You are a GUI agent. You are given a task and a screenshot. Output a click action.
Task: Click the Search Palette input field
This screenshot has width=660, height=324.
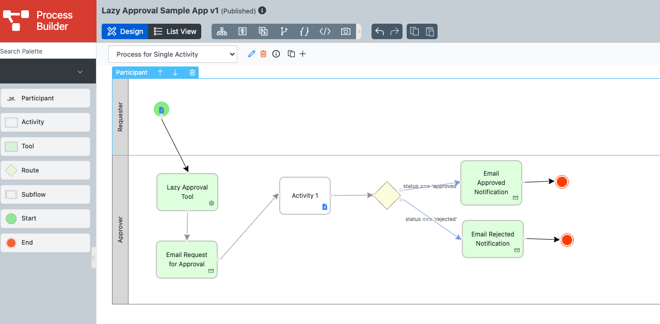click(47, 51)
